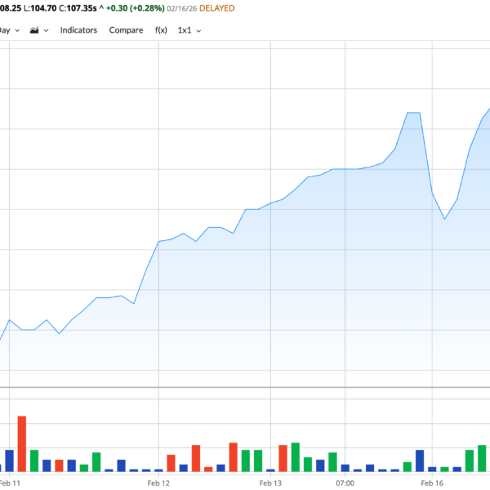The image size is (490, 490).
Task: Click the lowest dip point after Feb 16
Action: (x=445, y=219)
